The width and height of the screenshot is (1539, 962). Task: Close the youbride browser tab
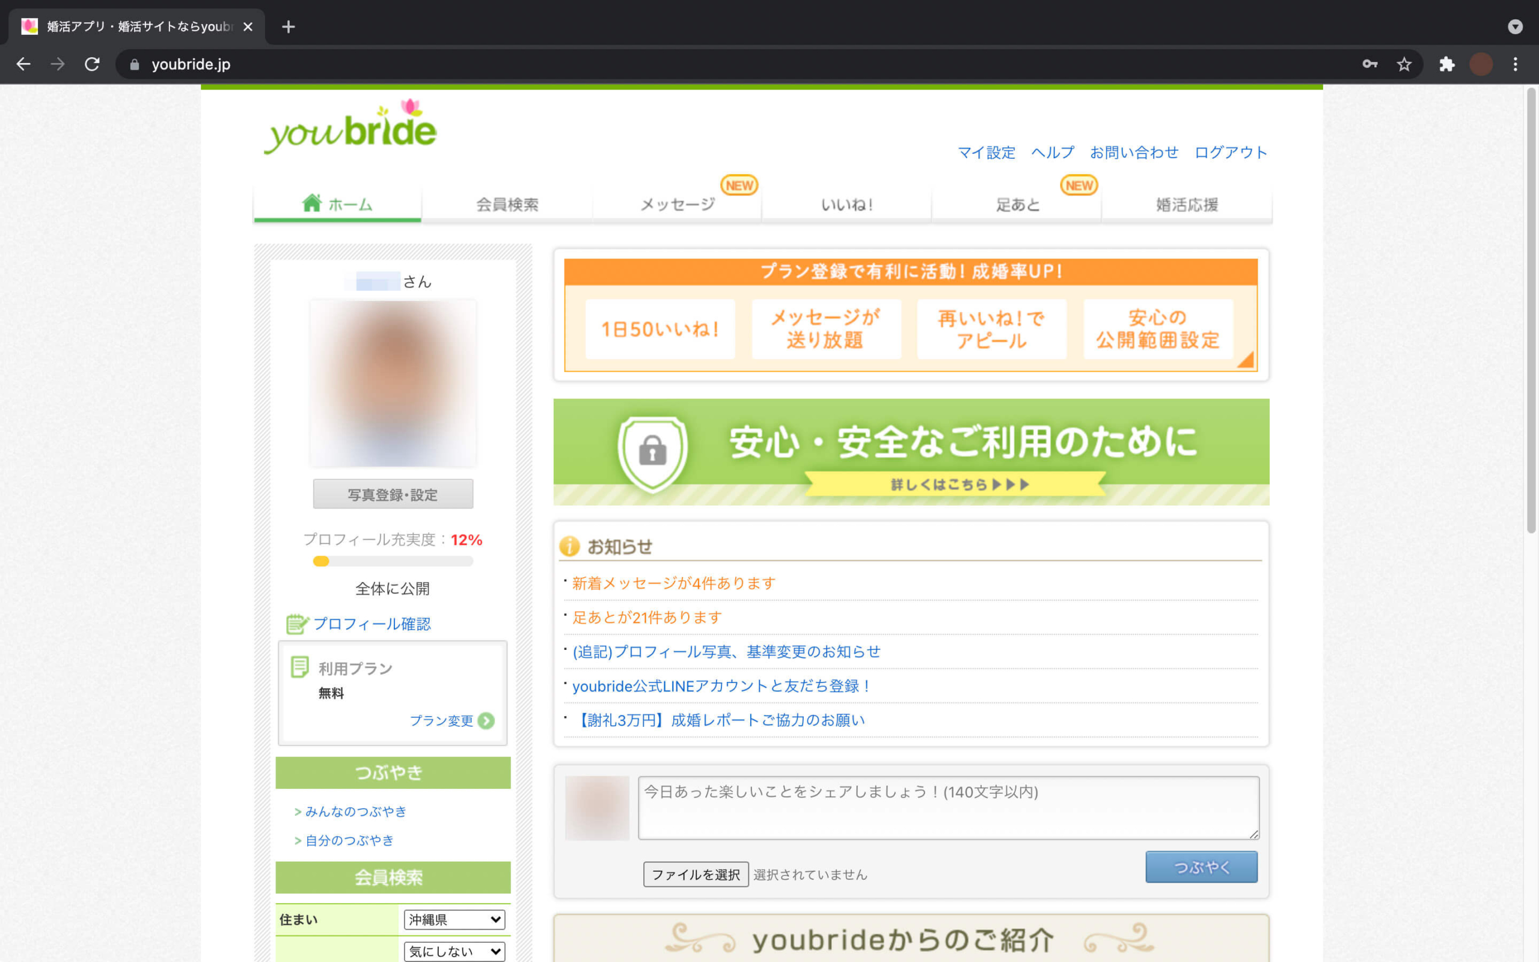248,26
